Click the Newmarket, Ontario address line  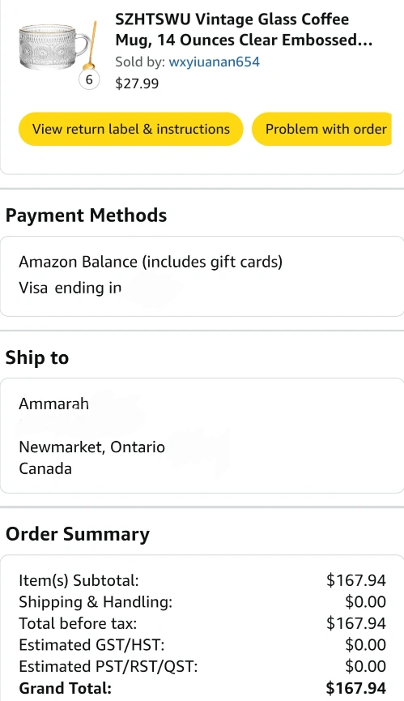tap(92, 447)
